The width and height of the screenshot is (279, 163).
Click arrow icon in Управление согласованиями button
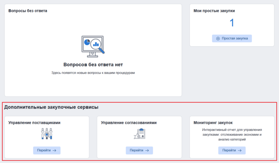[147, 151]
